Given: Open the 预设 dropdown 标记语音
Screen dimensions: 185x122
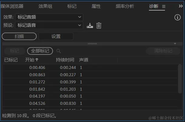Looking at the screenshot, I should coord(49,25).
